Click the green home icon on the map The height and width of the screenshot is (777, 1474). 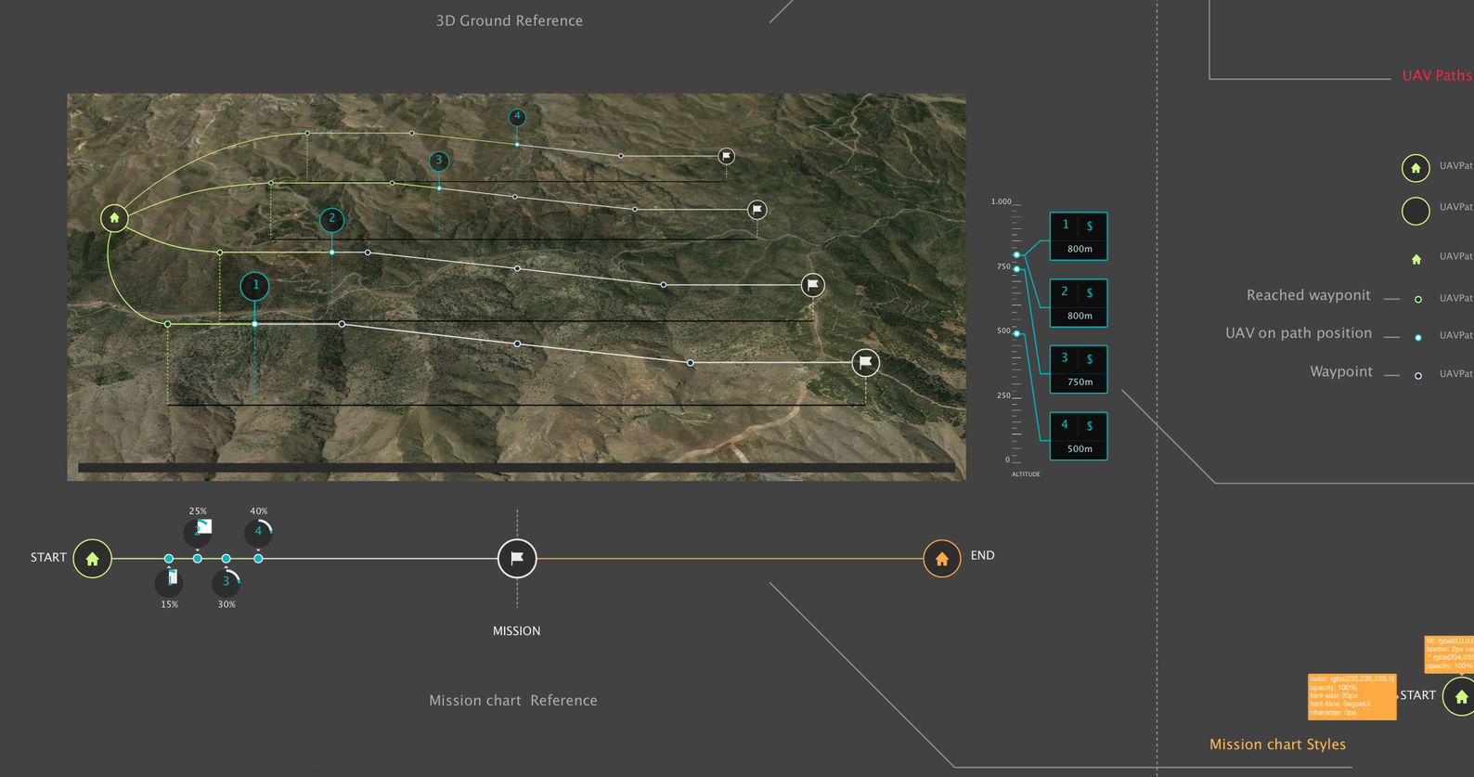click(x=114, y=218)
